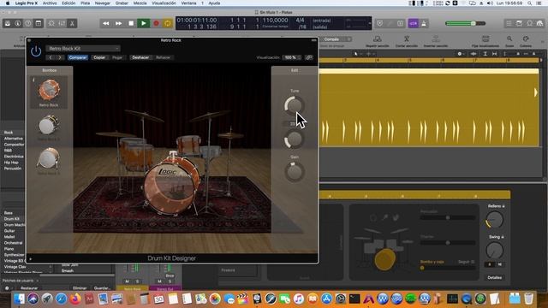Select the third kick drum thumbnail
Viewport: 548px width, 308px height.
coord(48,158)
